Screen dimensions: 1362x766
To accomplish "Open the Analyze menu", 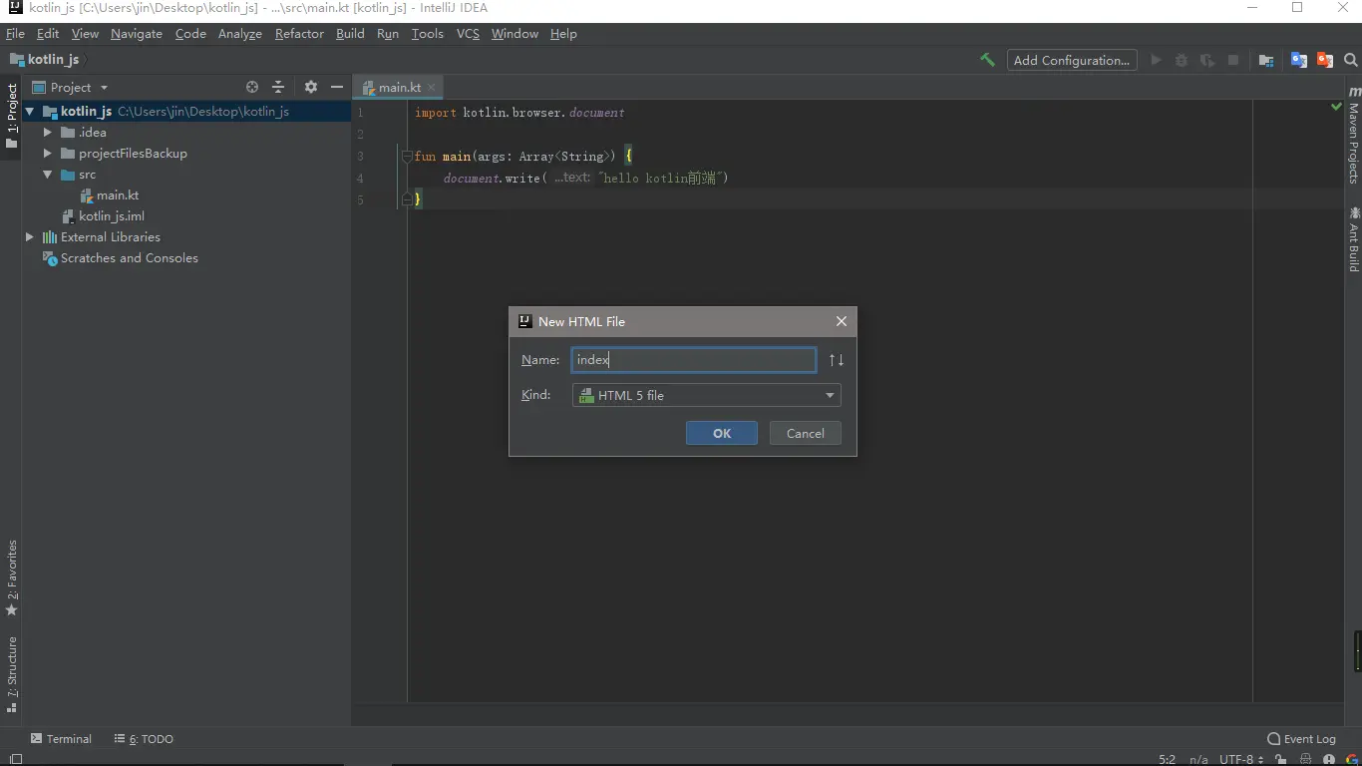I will coord(240,33).
